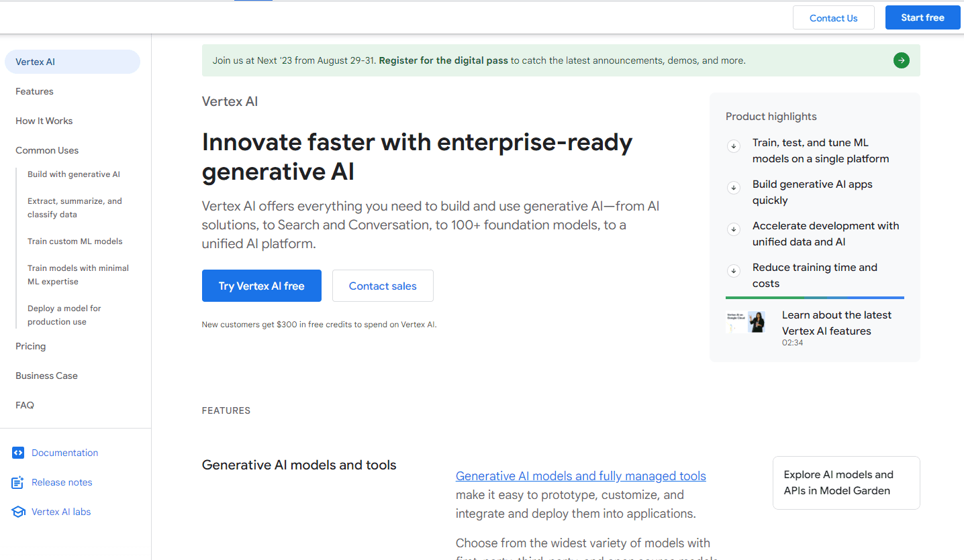
Task: Click the Generative AI models and tools heading
Action: pos(299,465)
